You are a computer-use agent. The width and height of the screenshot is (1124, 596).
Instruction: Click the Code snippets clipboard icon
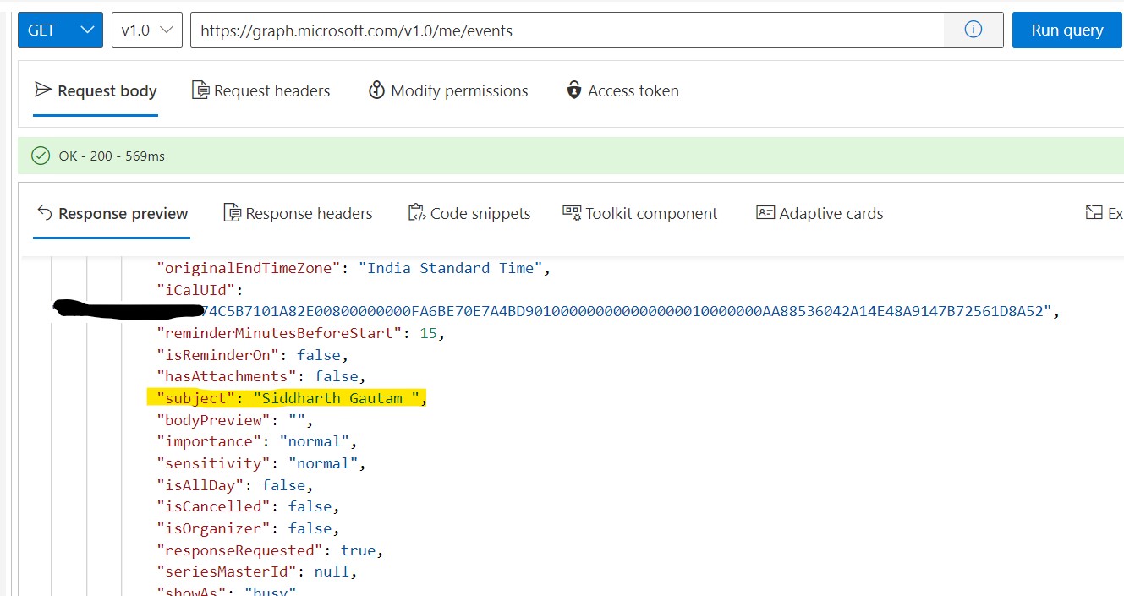pos(416,212)
